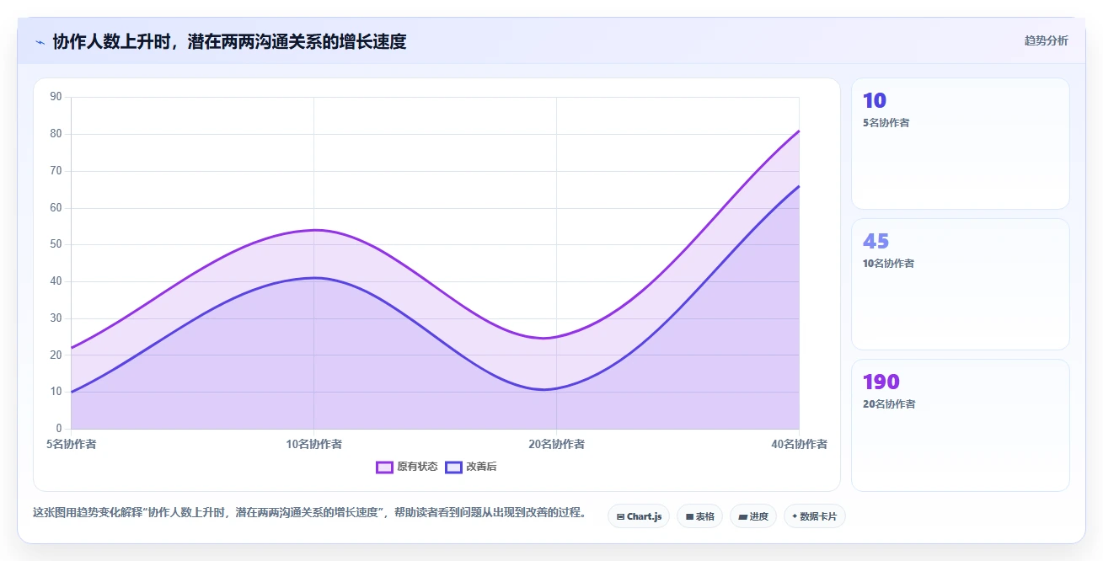
Task: Click the chart title 协作人数上升时 heading
Action: pos(229,42)
